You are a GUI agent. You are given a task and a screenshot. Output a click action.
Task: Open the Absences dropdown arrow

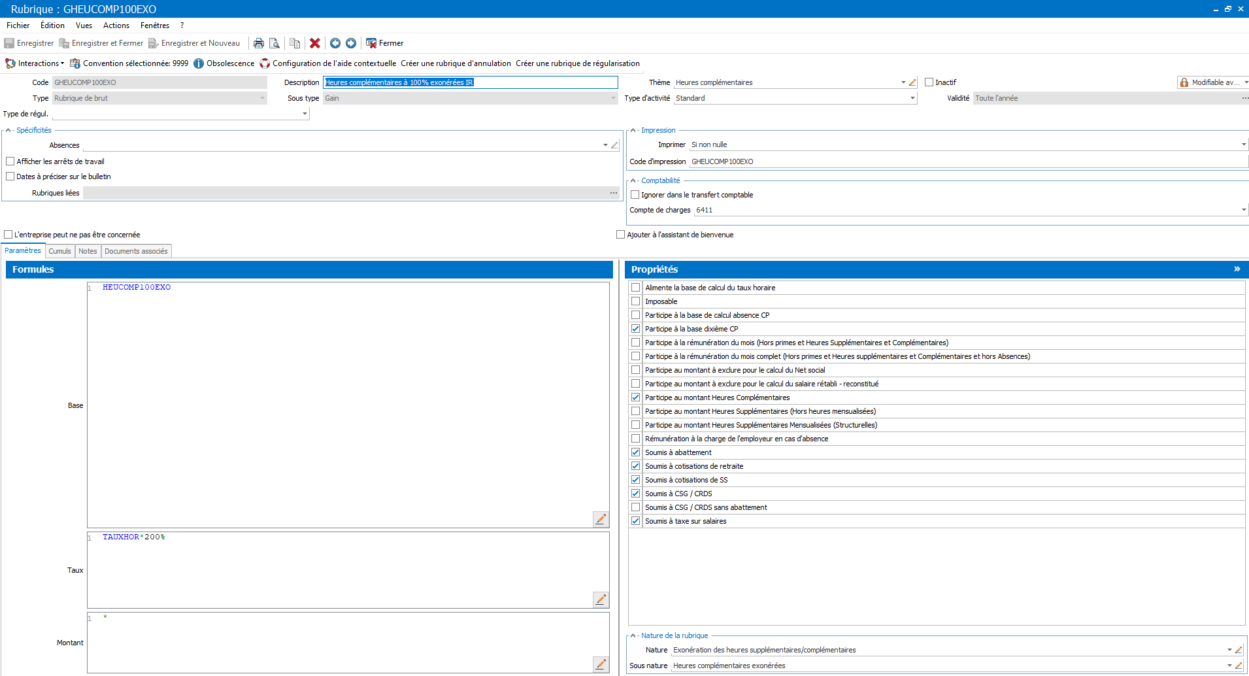coord(605,145)
